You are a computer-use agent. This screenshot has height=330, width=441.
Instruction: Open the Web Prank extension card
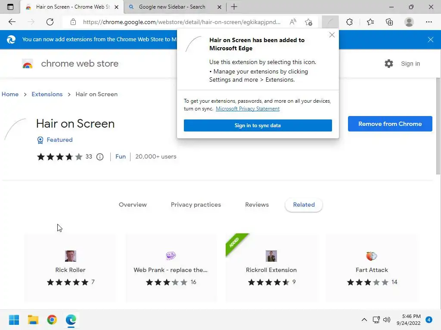coord(171,268)
